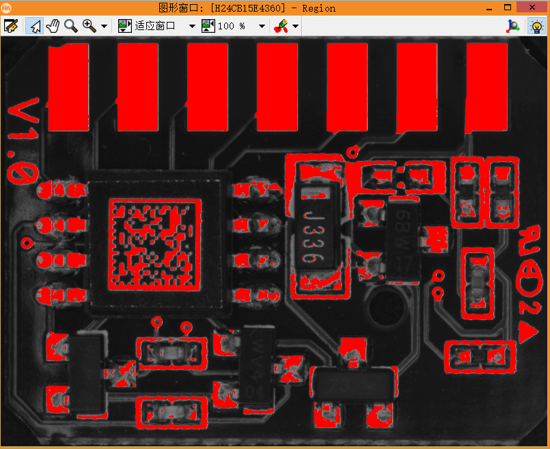This screenshot has height=449, width=550.
Task: Click the minimize window button
Action: point(489,8)
